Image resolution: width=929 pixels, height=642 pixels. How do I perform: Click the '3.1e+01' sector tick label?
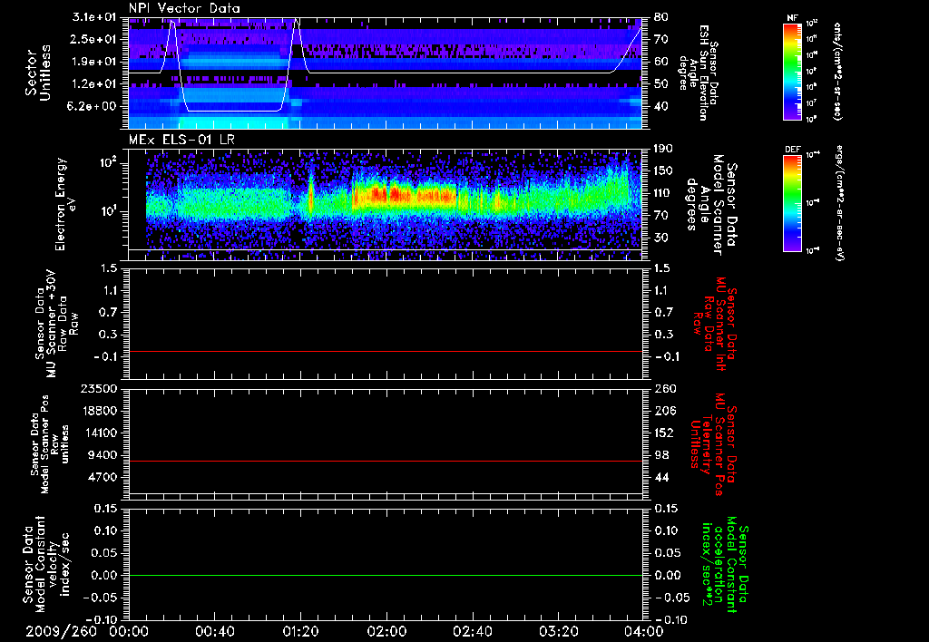(x=94, y=17)
